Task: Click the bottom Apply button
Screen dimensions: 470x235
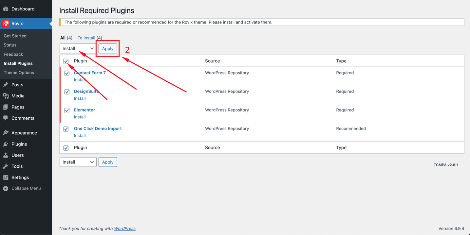Action: [x=108, y=162]
